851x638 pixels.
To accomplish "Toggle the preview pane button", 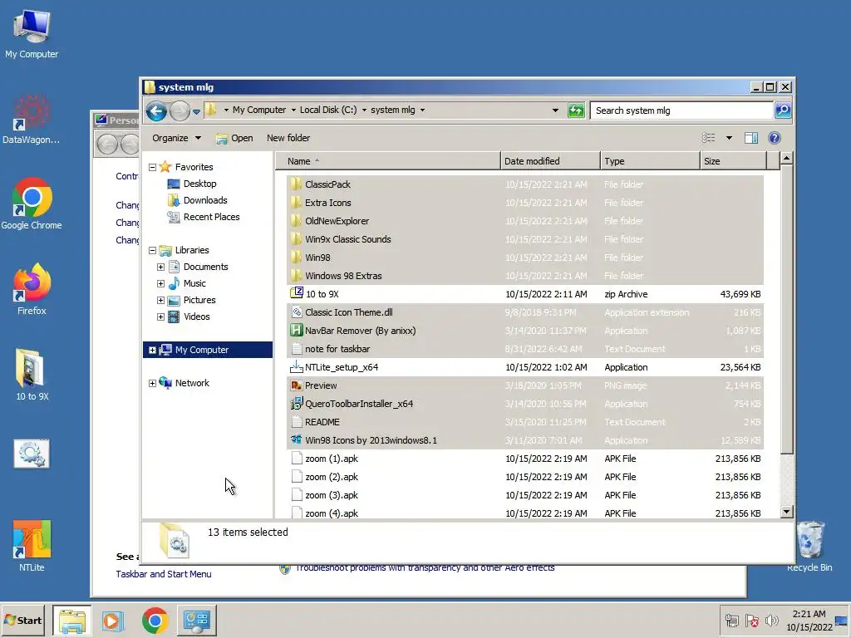I will click(x=751, y=138).
